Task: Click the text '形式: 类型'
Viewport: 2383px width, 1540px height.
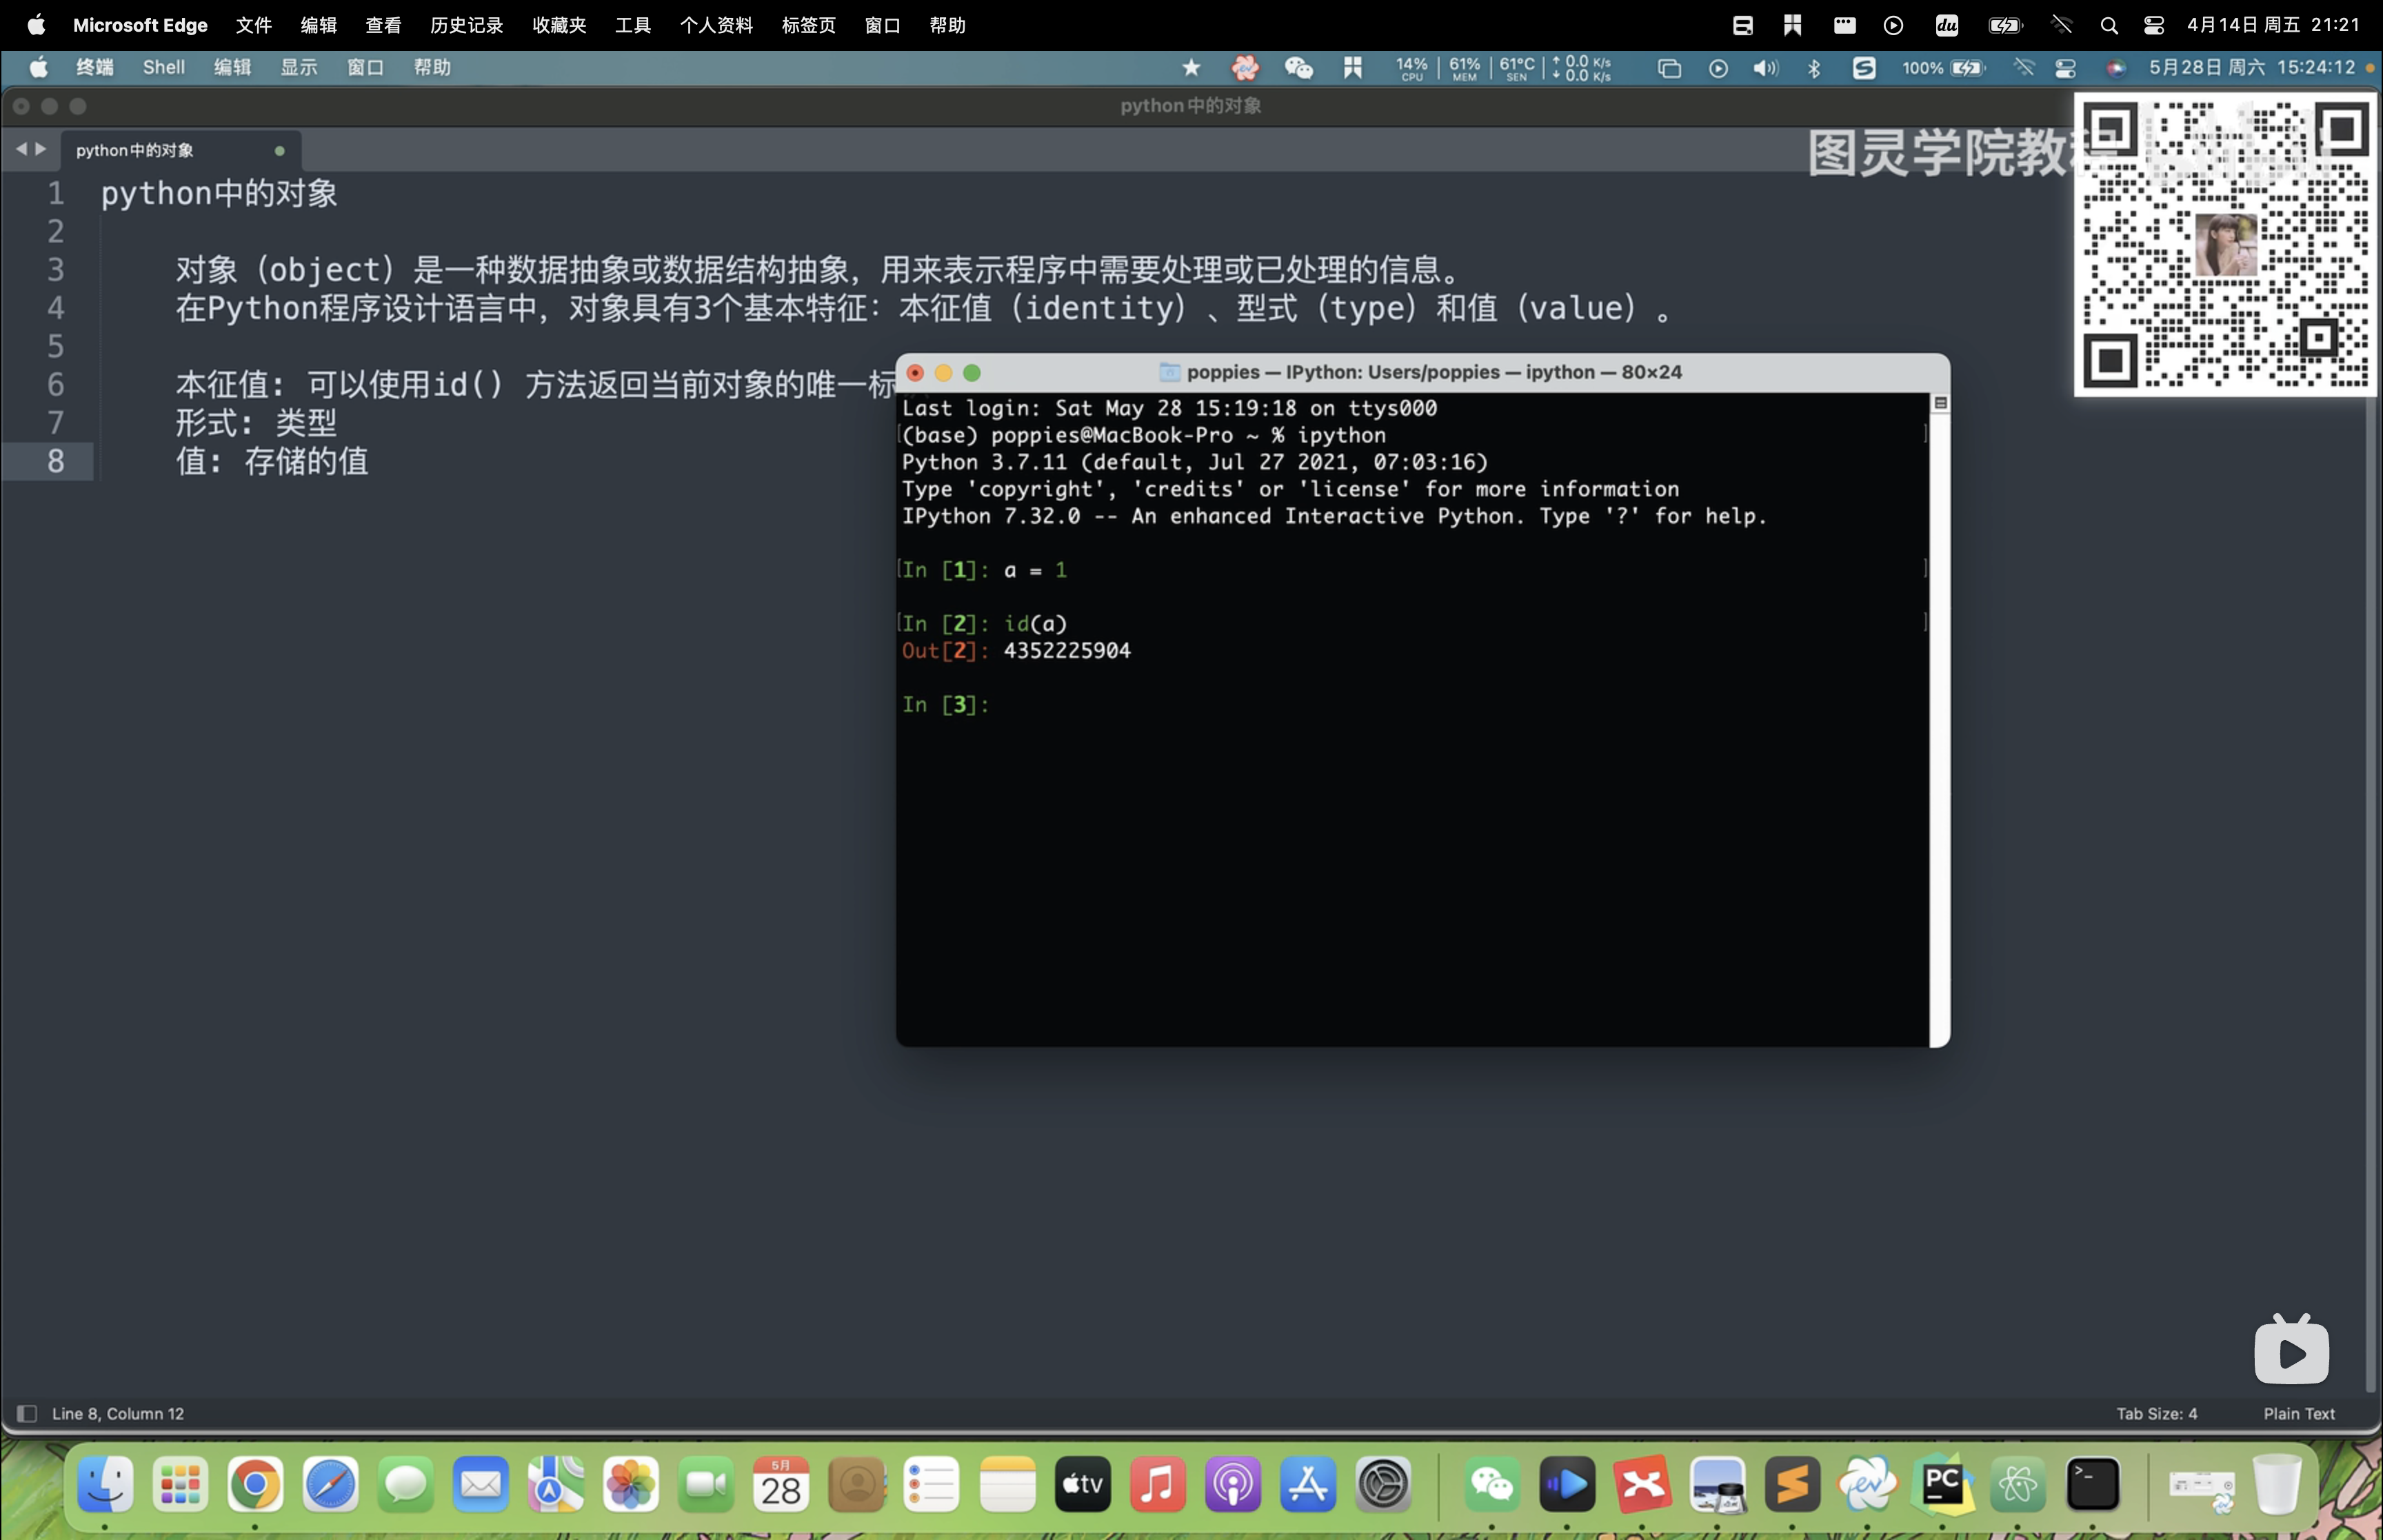Action: [256, 423]
